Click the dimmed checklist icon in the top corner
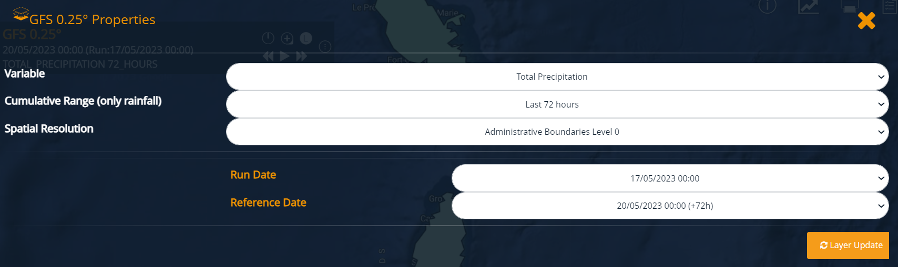The width and height of the screenshot is (898, 267). click(x=890, y=6)
